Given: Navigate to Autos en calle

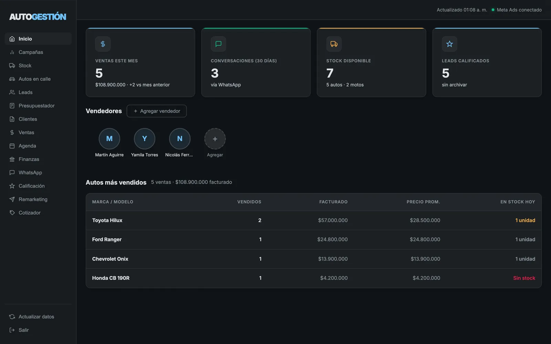Looking at the screenshot, I should click(x=38, y=79).
